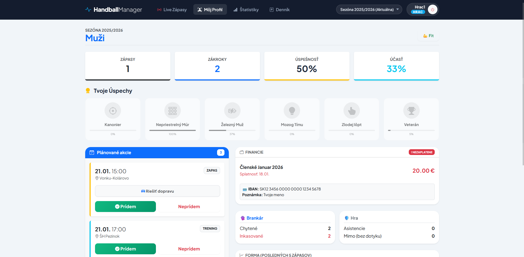Click the HandballManager logo pulse icon

(x=88, y=10)
